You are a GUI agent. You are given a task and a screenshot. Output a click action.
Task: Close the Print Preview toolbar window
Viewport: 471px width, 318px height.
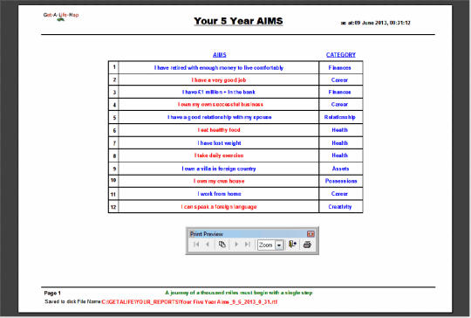311,234
